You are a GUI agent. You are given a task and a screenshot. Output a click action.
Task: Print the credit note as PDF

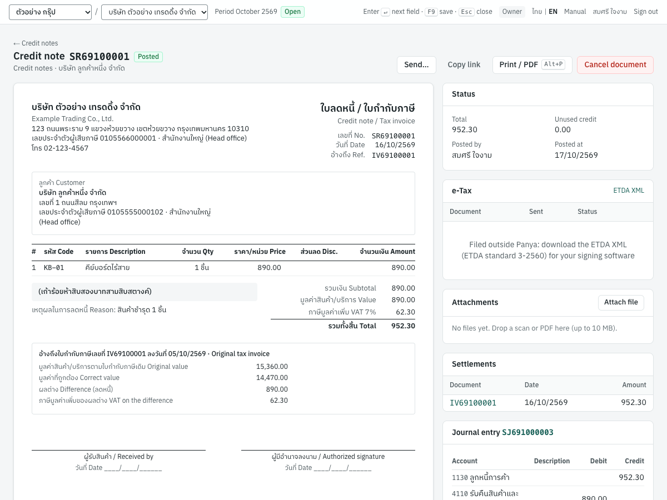pos(532,65)
